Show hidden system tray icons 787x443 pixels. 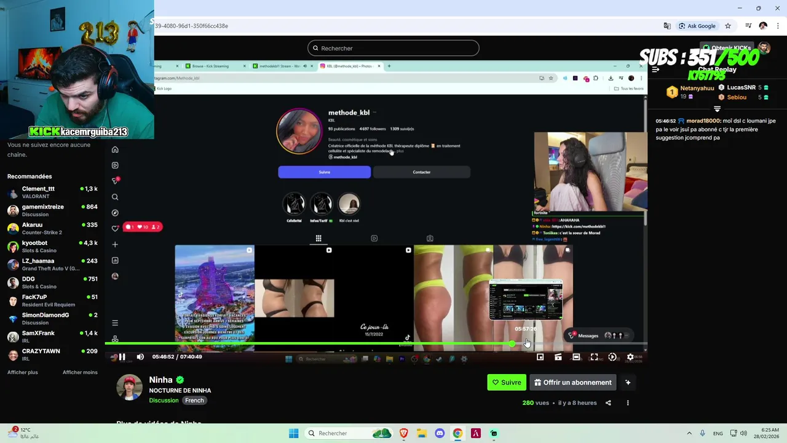[x=689, y=433]
